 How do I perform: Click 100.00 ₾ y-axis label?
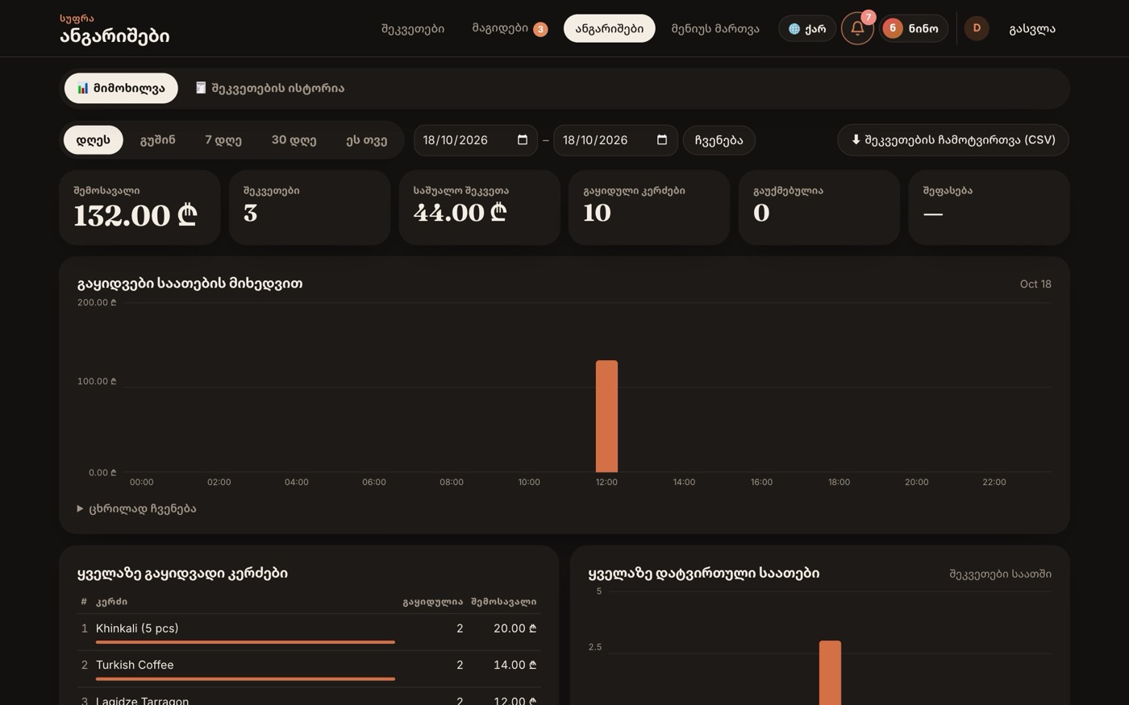coord(97,382)
